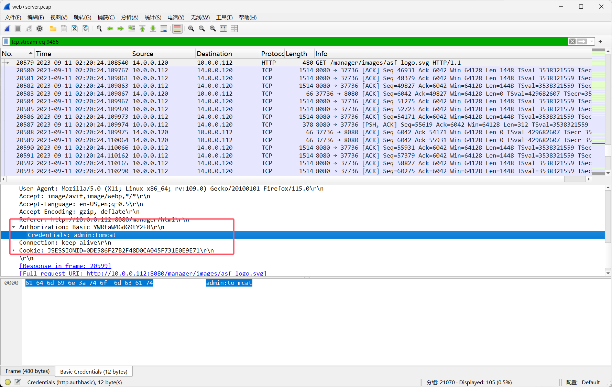612x387 pixels.
Task: Open the 编辑(E) menu
Action: click(36, 18)
